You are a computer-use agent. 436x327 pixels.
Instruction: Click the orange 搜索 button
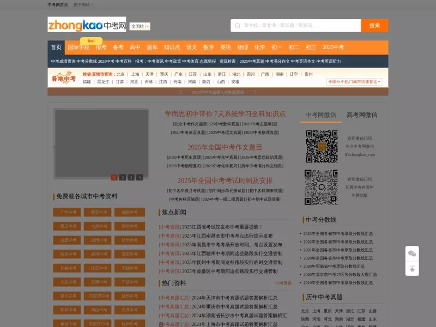coord(374,26)
